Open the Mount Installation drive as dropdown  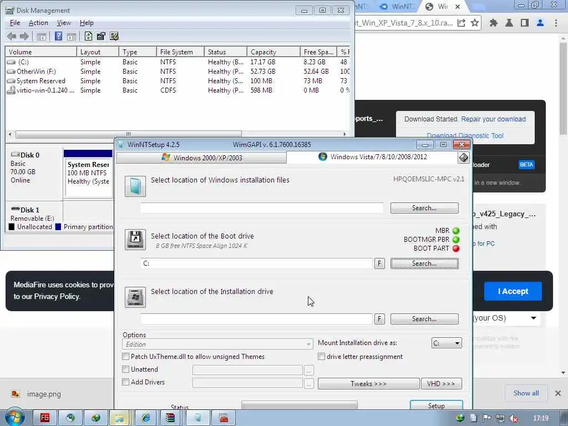[x=447, y=343]
